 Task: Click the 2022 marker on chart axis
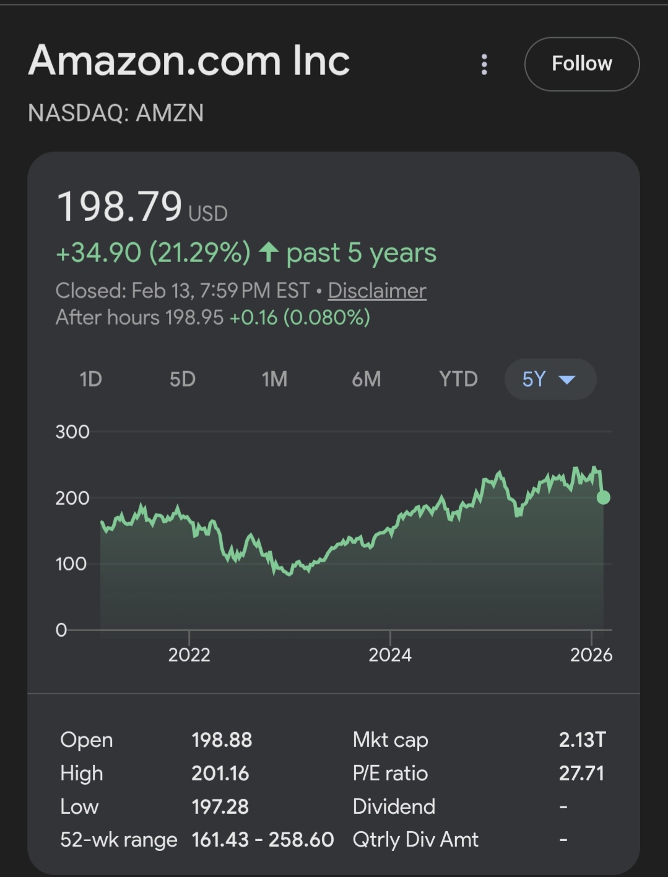click(189, 655)
